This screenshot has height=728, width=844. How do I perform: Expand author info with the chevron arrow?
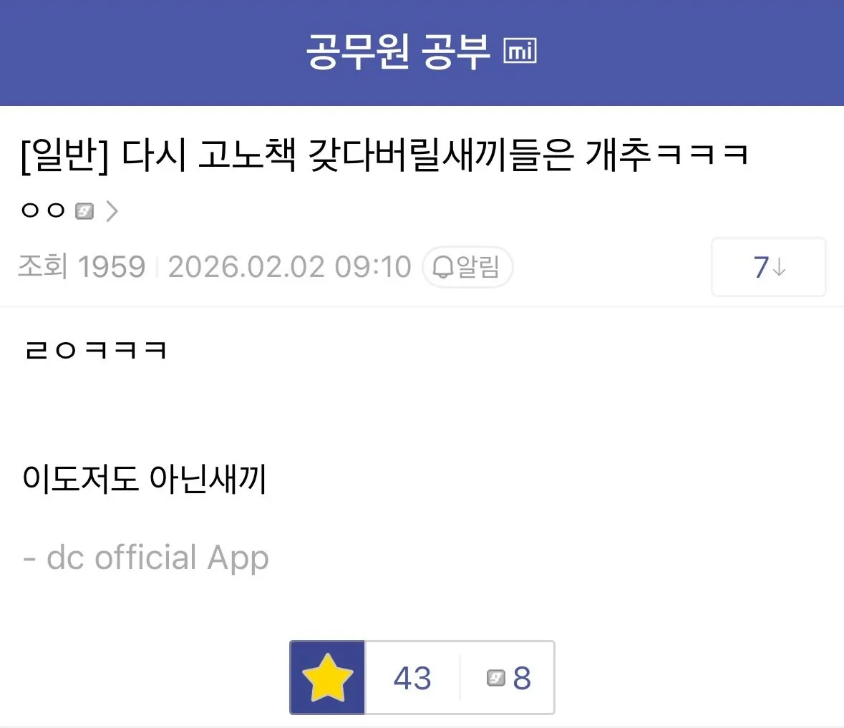(x=112, y=211)
